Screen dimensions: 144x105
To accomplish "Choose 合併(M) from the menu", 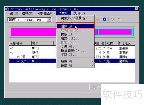I will (75, 47).
